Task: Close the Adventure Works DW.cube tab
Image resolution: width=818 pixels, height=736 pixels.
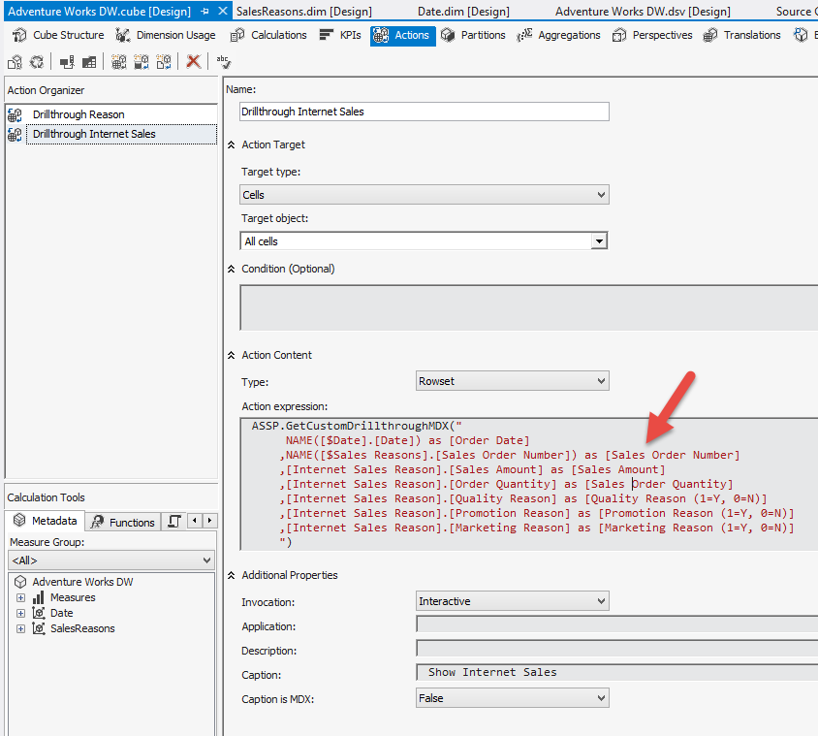Action: tap(223, 11)
